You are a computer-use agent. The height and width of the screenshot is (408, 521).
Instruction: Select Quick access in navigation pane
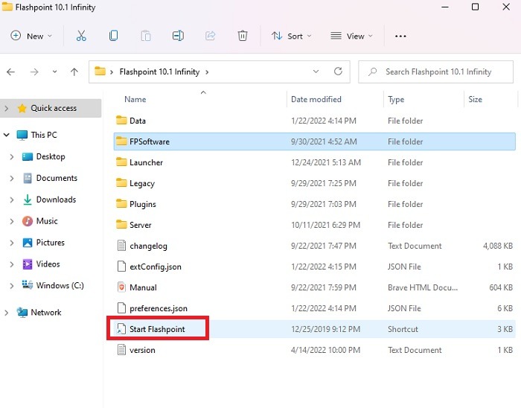pyautogui.click(x=51, y=108)
